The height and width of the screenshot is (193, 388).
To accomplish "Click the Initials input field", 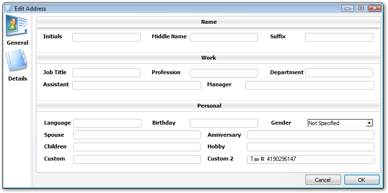I will (x=106, y=37).
